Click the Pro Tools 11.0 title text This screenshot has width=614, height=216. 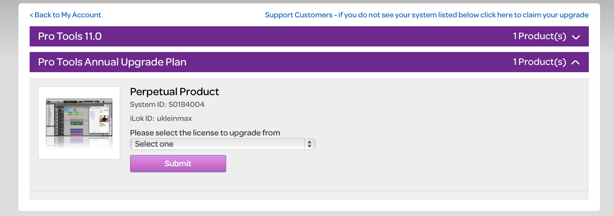pos(70,36)
